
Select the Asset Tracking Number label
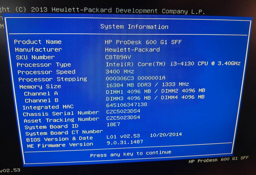pos(61,120)
